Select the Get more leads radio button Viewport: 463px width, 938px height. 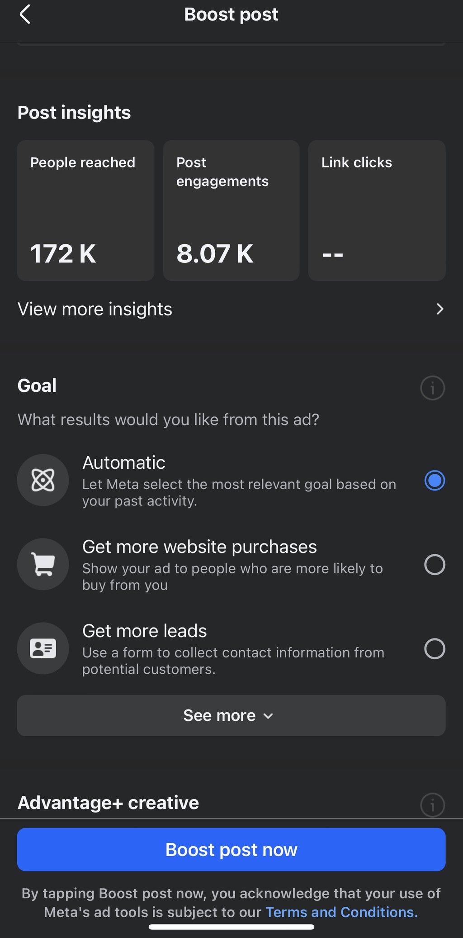click(435, 648)
